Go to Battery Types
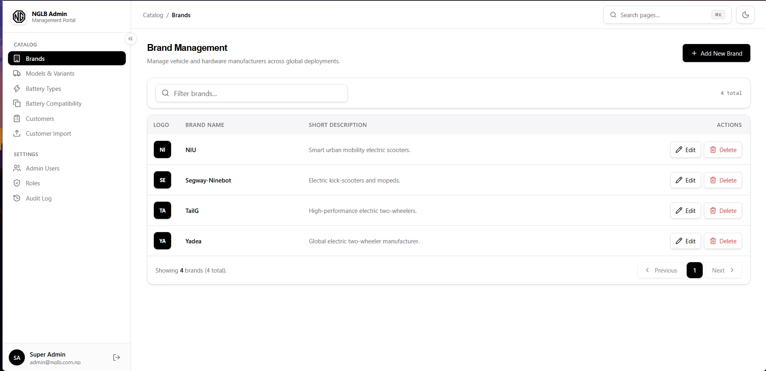Viewport: 766px width, 371px height. (x=67, y=88)
